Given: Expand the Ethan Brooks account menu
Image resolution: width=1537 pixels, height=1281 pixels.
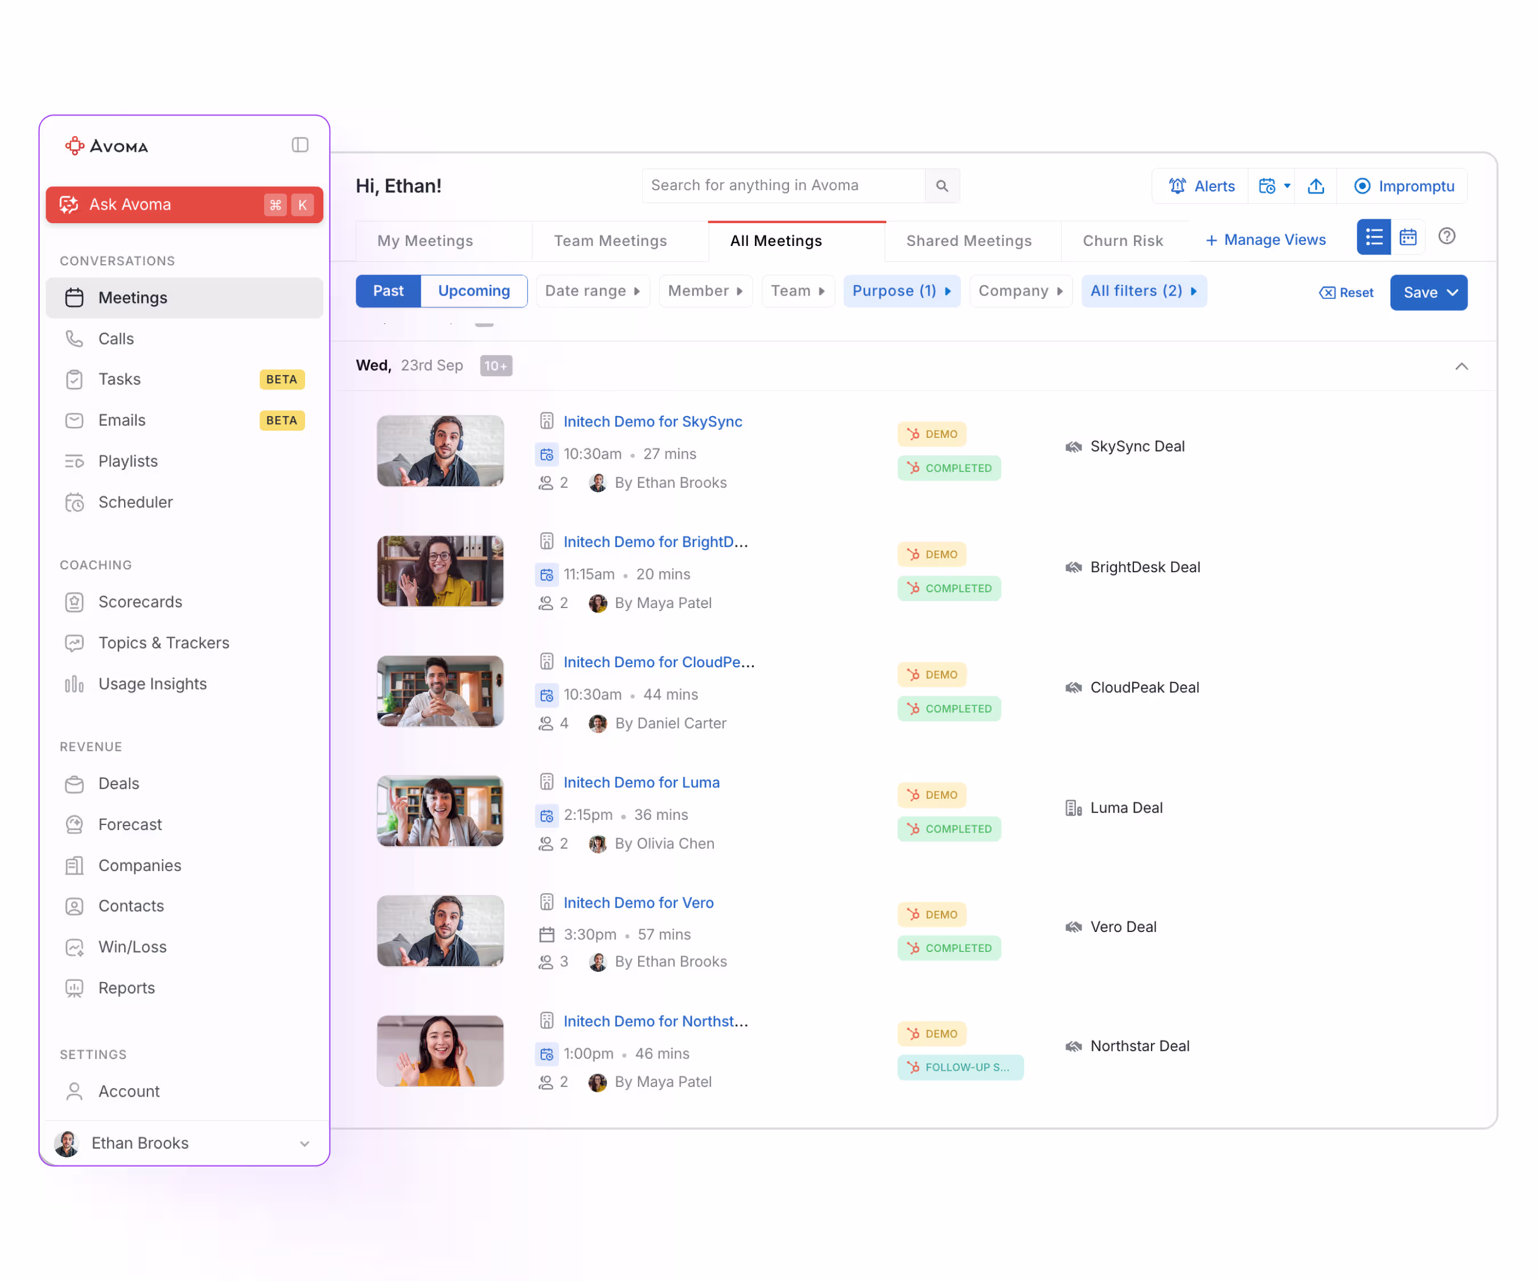Looking at the screenshot, I should (x=184, y=1143).
